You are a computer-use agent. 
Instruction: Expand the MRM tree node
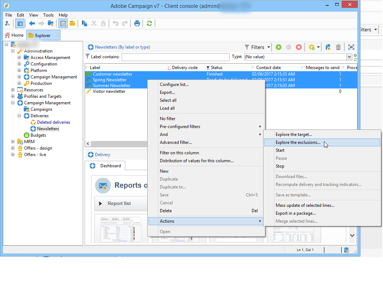[x=13, y=141]
